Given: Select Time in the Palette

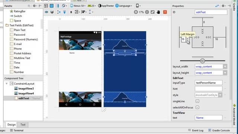Looking at the screenshot, I should click(x=17, y=63).
